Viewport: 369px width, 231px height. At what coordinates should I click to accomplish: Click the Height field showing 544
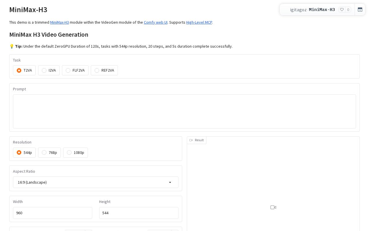click(139, 213)
